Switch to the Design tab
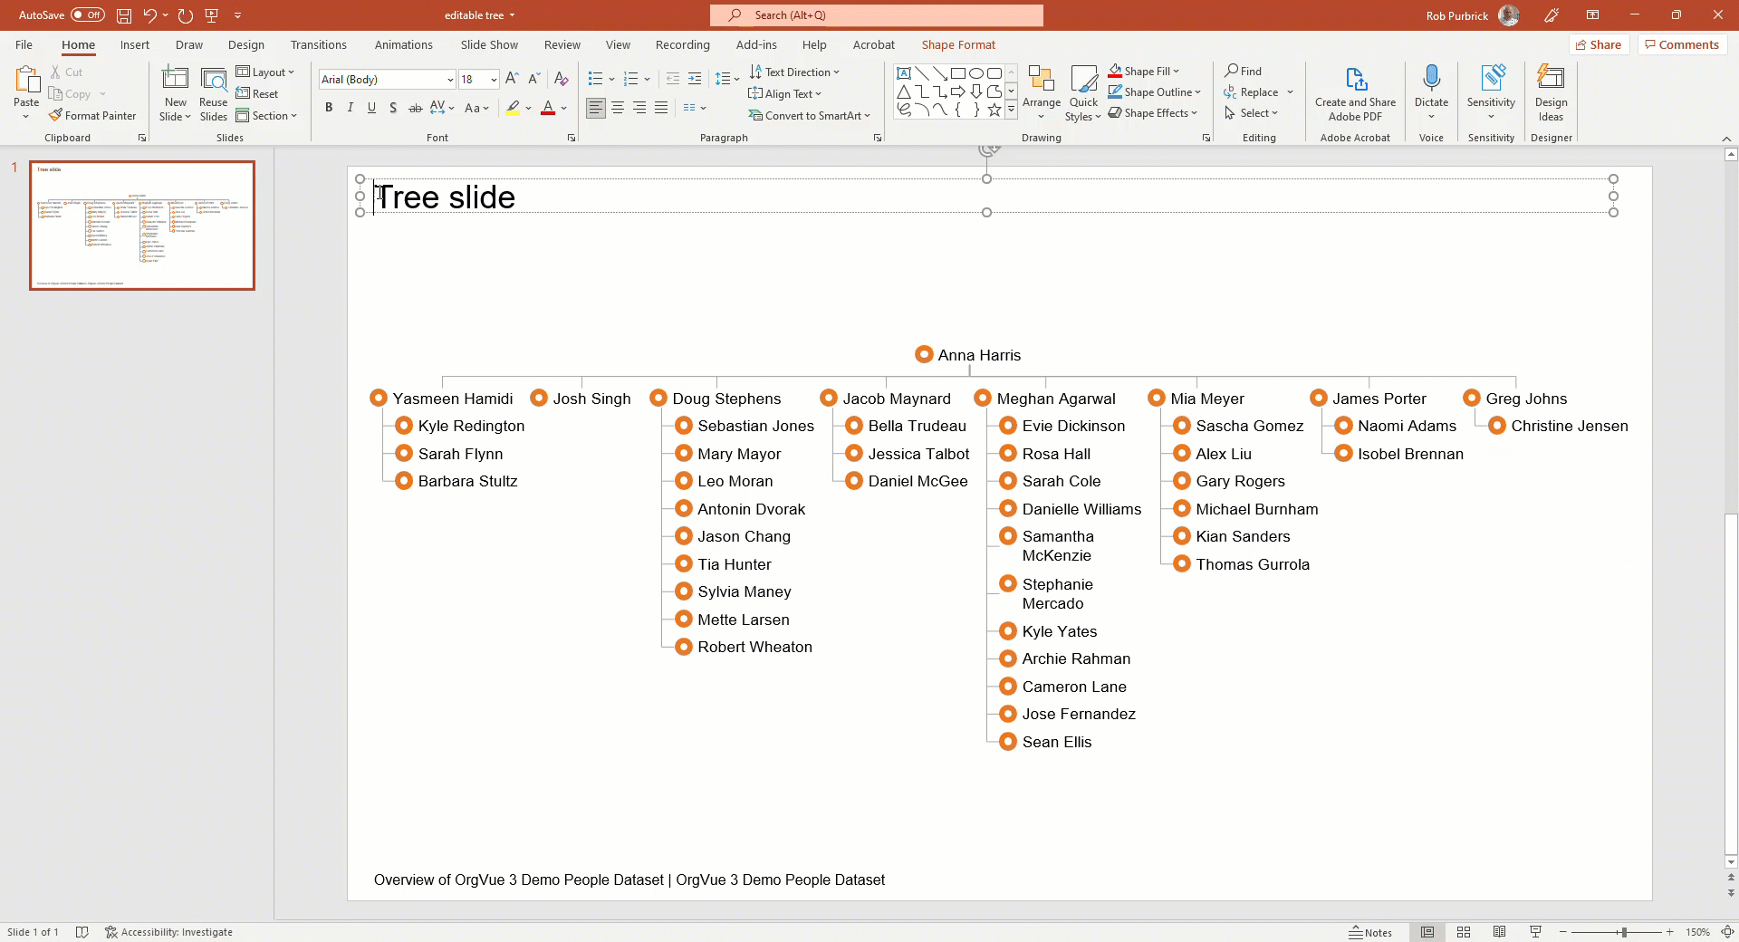This screenshot has height=942, width=1739. (246, 44)
